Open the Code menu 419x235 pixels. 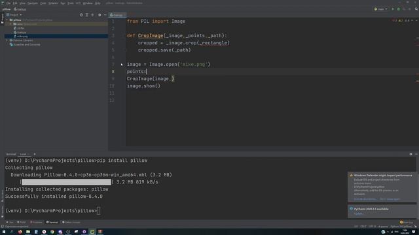point(43,3)
